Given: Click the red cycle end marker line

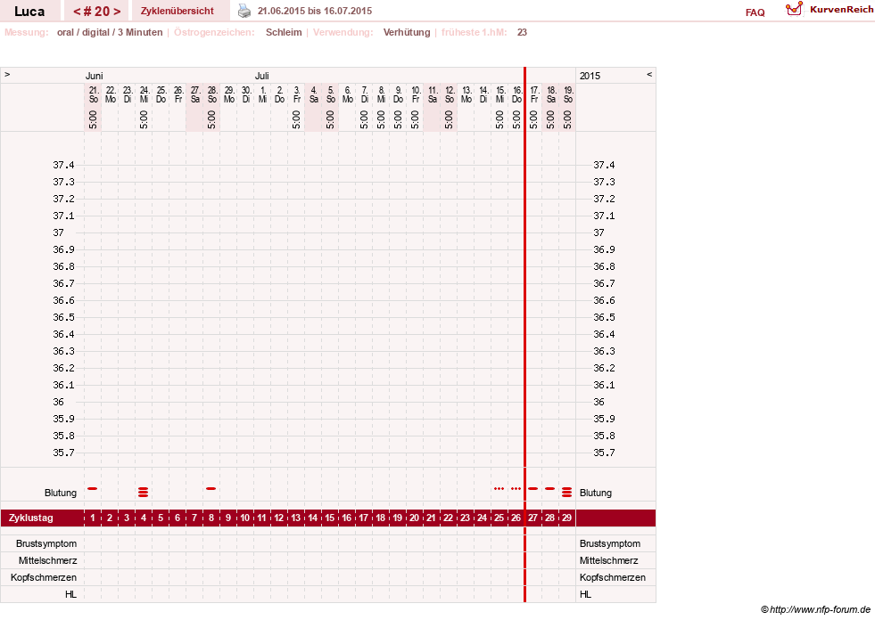Looking at the screenshot, I should click(524, 335).
